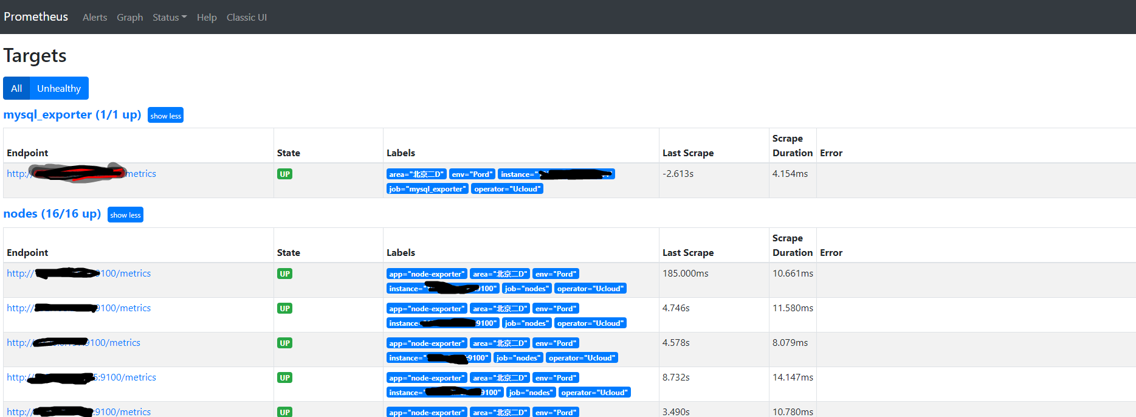
Task: Open nodes endpoint with 8.732s scrape
Action: click(x=81, y=377)
